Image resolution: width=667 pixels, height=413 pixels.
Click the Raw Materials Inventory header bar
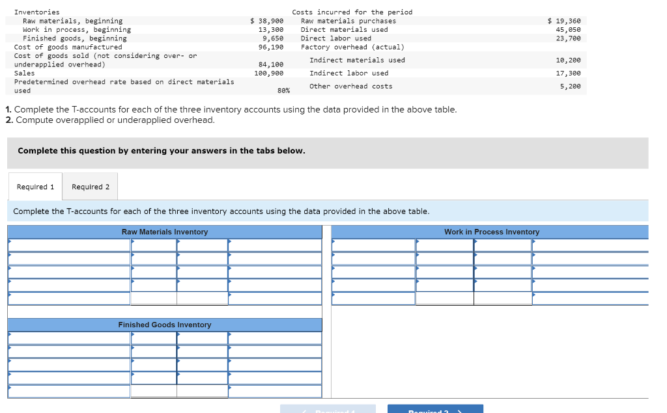[x=163, y=232]
